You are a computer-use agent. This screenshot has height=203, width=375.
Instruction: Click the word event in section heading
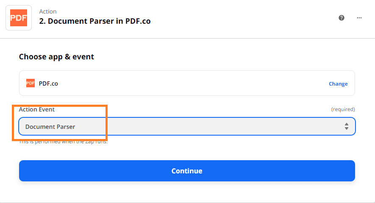83,57
